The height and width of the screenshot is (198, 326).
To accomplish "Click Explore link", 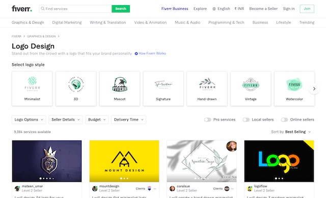I will 200,9.
